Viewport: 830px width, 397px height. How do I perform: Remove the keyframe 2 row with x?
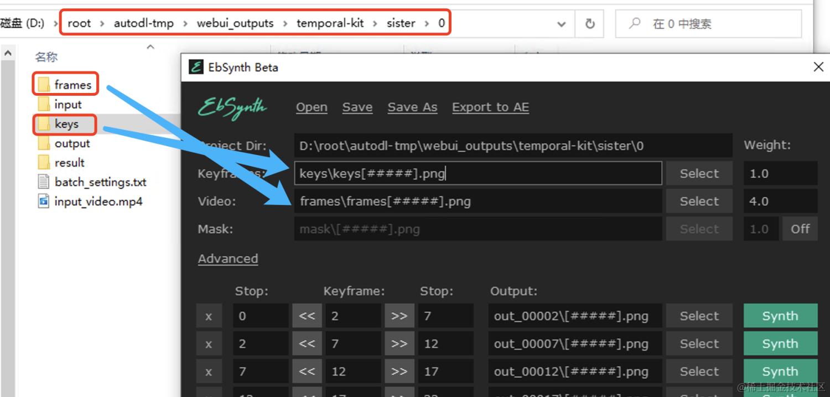pyautogui.click(x=209, y=316)
